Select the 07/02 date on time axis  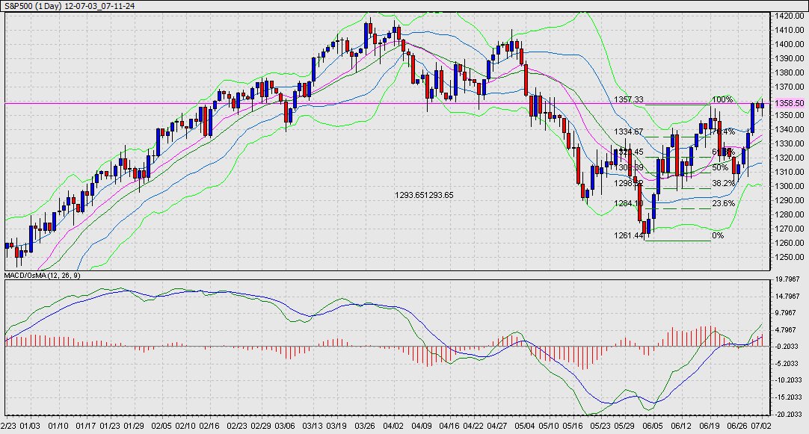pos(760,426)
